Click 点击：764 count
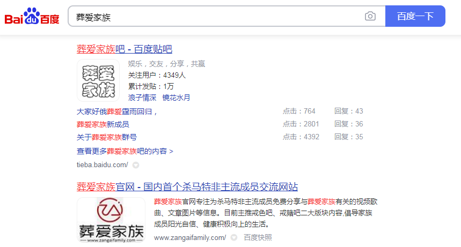The width and height of the screenshot is (461, 247). pyautogui.click(x=299, y=111)
